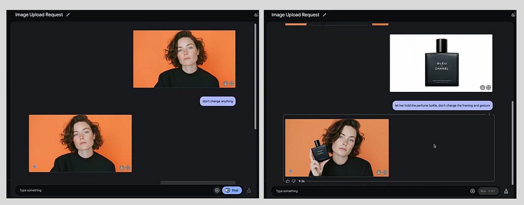524x205 pixels.
Task: Click the left window's Image Upload Request title
Action: click(39, 15)
